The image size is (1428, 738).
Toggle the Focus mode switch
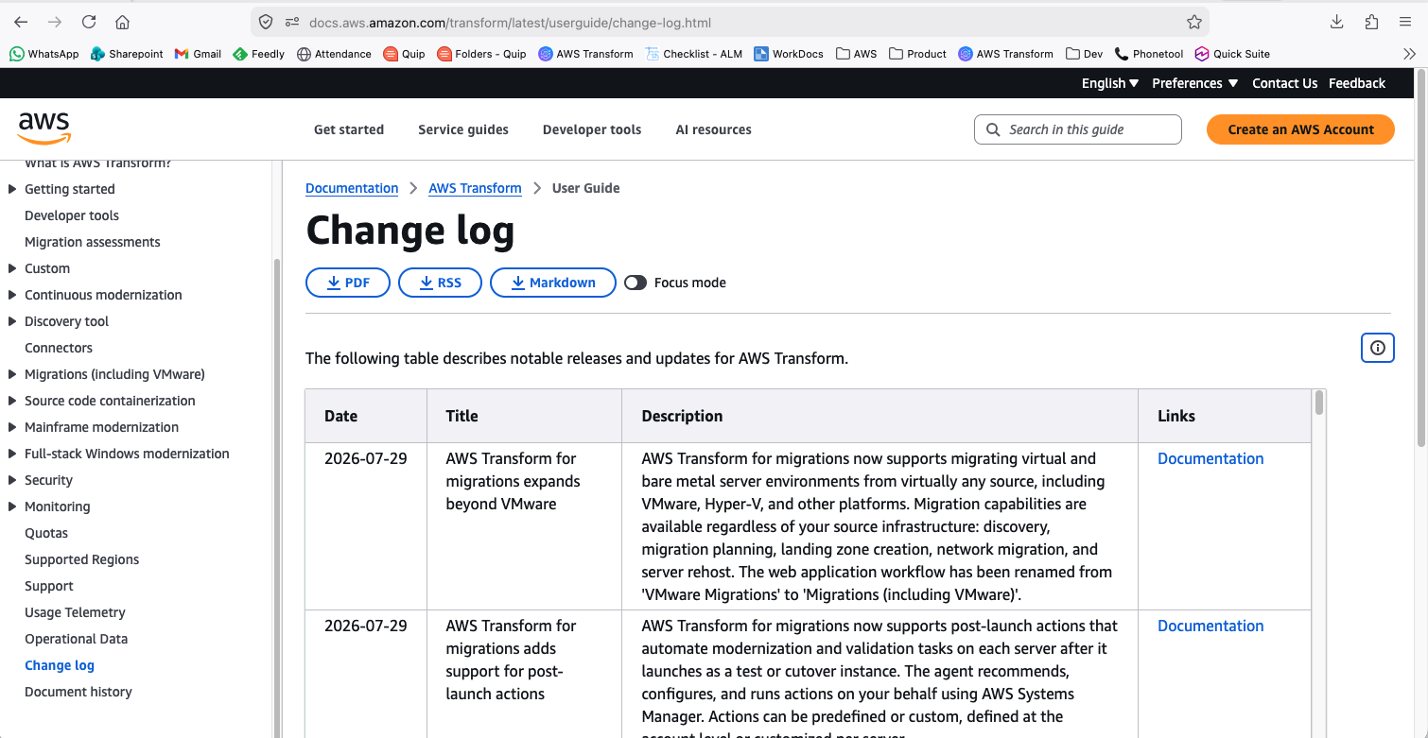636,283
